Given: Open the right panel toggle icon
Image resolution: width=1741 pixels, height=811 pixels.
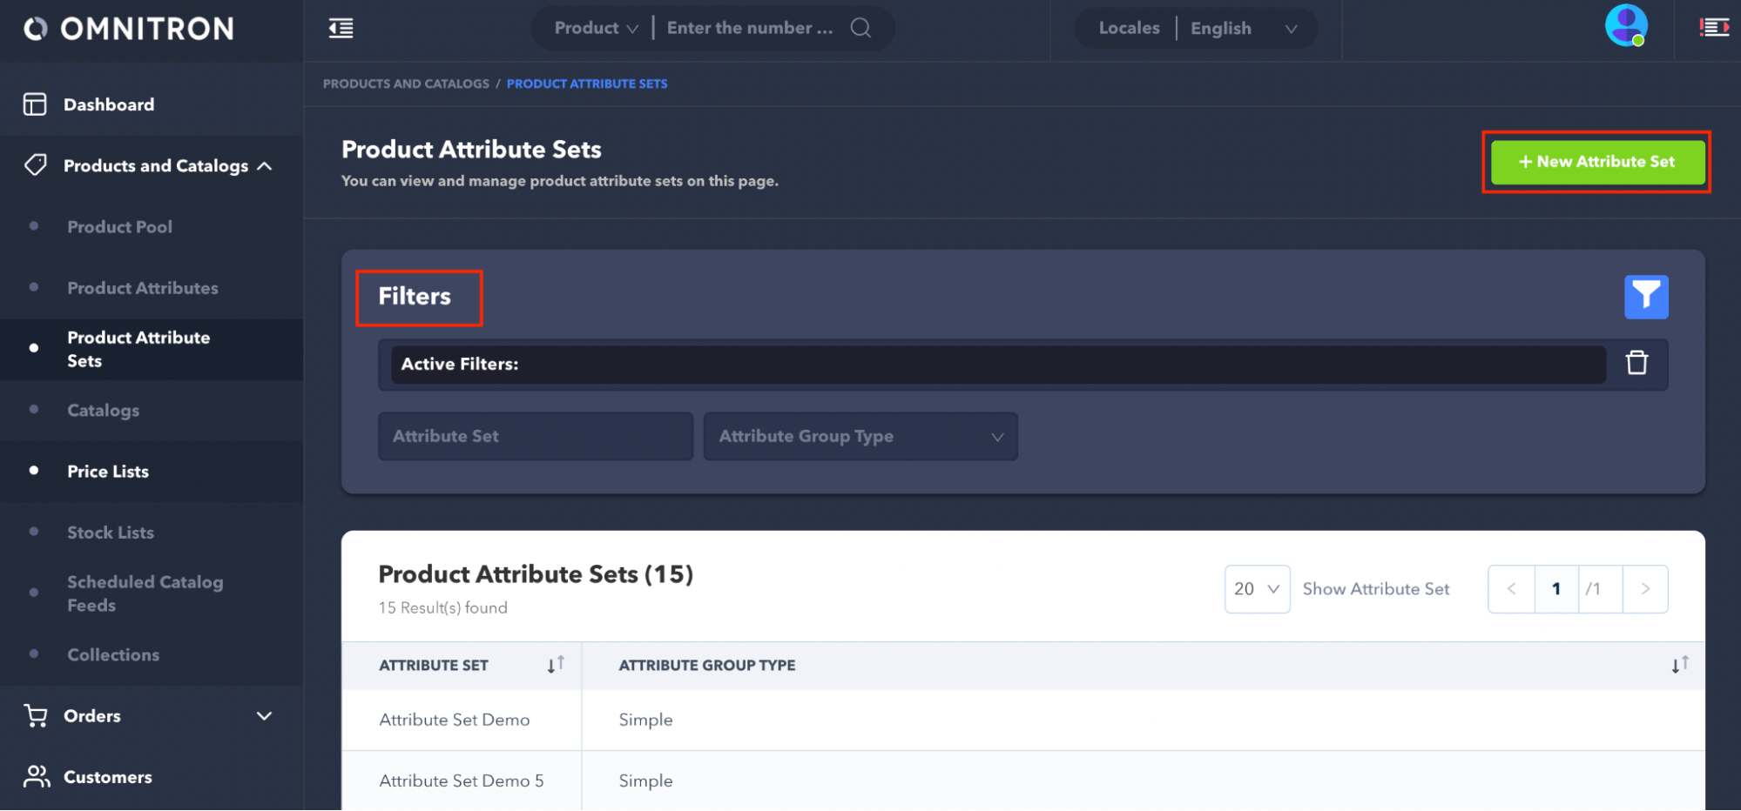Looking at the screenshot, I should (1713, 28).
